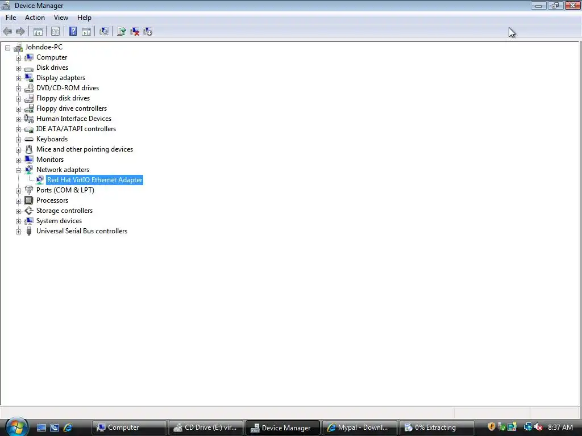The width and height of the screenshot is (582, 436).
Task: Expand the Universal Serial Bus controllers node
Action: tap(18, 232)
